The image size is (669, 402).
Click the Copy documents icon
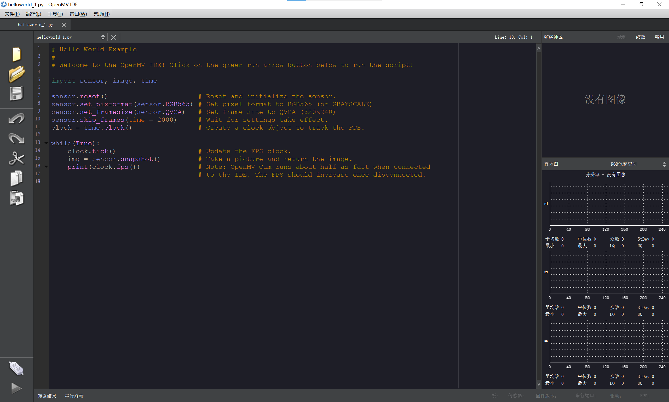coord(16,178)
